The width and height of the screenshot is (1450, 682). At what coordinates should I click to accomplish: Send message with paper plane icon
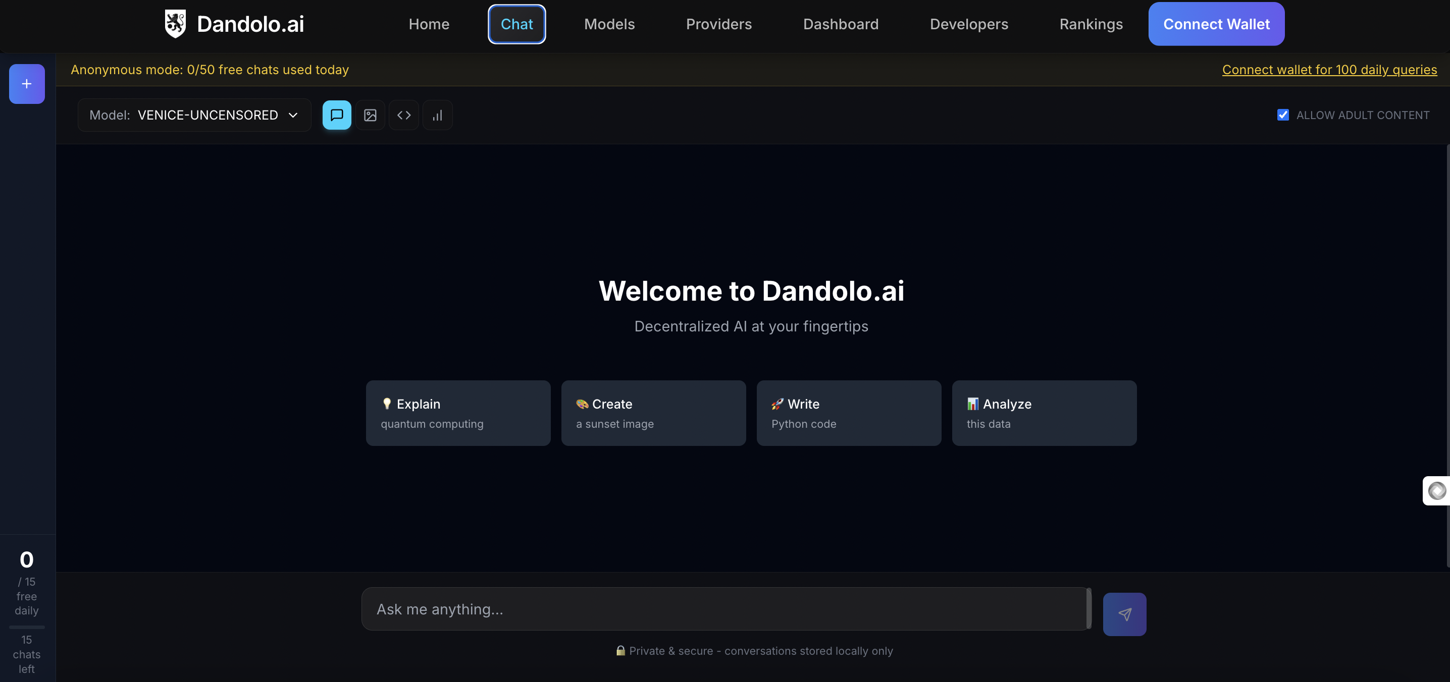pos(1124,614)
